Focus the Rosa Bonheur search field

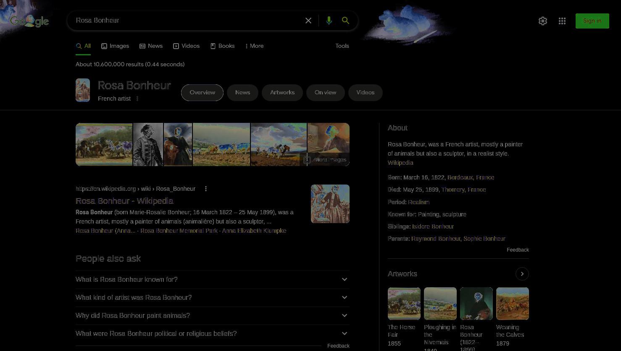[187, 21]
